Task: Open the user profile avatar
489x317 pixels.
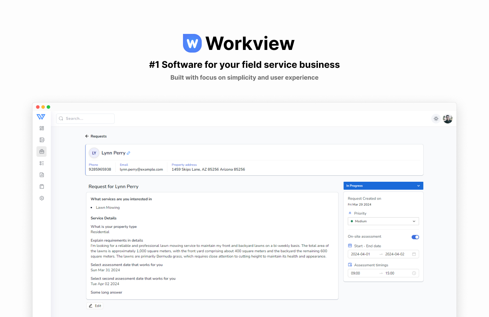Action: pyautogui.click(x=448, y=119)
